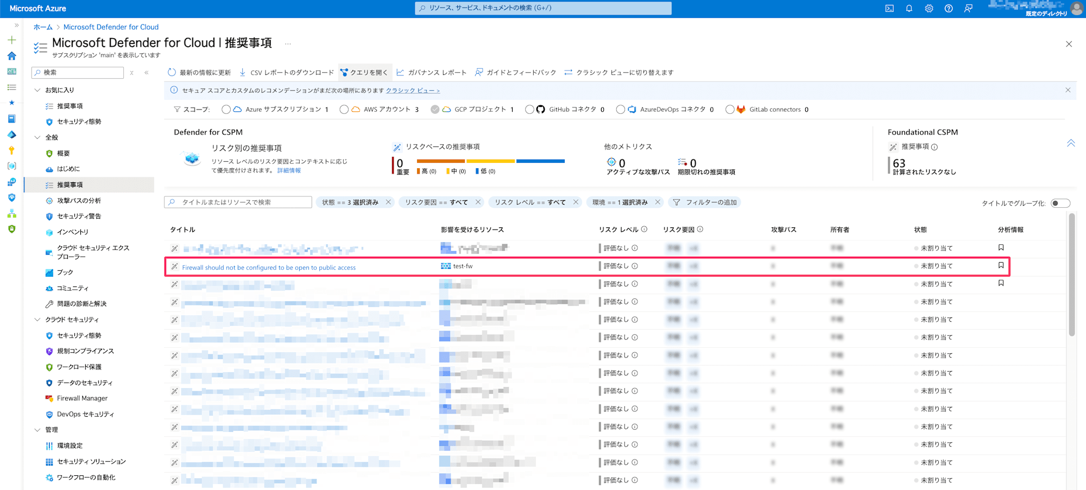Open インベントリ in sidebar
The height and width of the screenshot is (490, 1086).
pos(73,232)
